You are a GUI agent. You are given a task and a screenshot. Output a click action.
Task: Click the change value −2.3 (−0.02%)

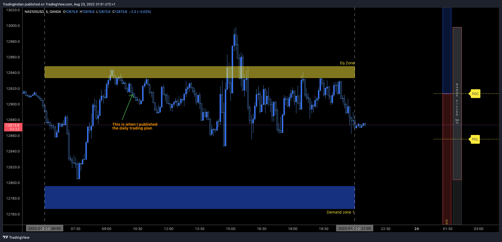point(140,12)
